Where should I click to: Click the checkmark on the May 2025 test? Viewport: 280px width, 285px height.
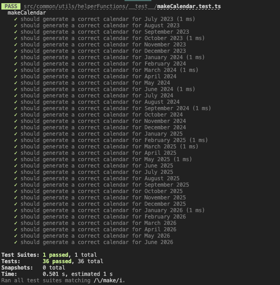point(16,159)
